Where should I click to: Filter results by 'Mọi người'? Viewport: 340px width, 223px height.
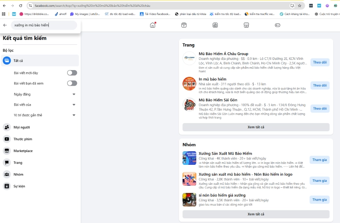coord(40,127)
